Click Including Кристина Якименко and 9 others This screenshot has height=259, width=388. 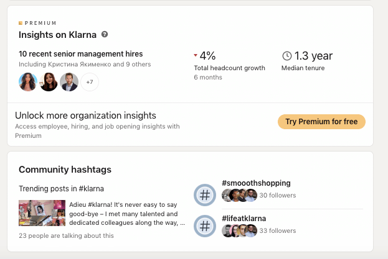tap(85, 64)
